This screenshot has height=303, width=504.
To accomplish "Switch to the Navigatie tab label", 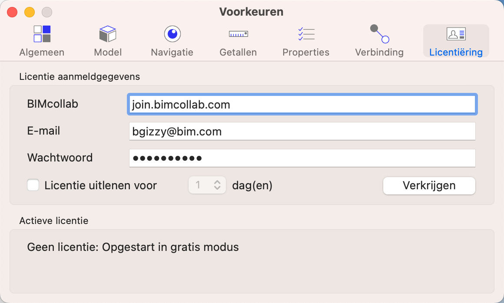I will pos(172,53).
